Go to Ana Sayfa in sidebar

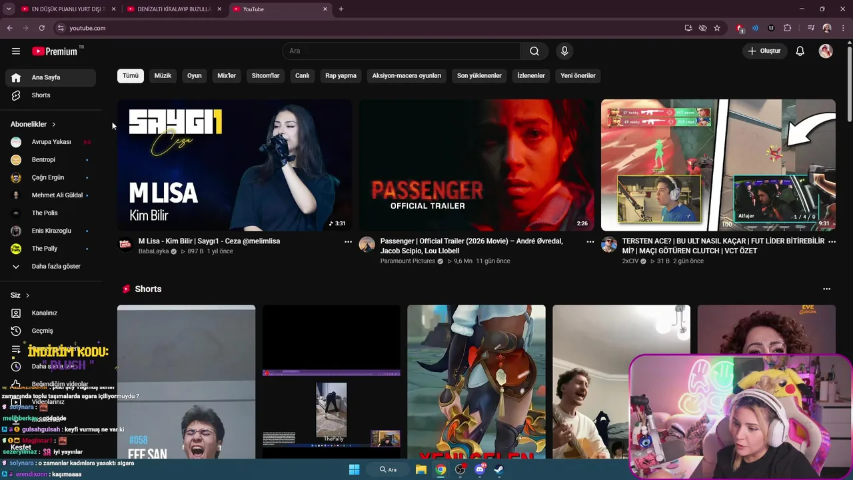pyautogui.click(x=51, y=77)
